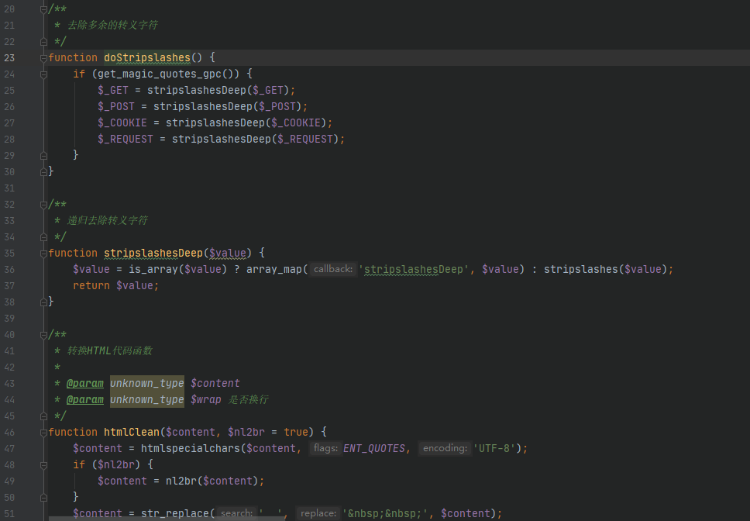Click $_REQUEST at start of line 28
750x521 pixels.
coord(126,139)
